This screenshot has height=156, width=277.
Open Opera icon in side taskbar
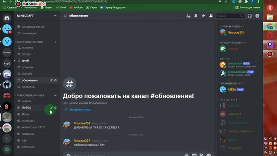[270, 36]
